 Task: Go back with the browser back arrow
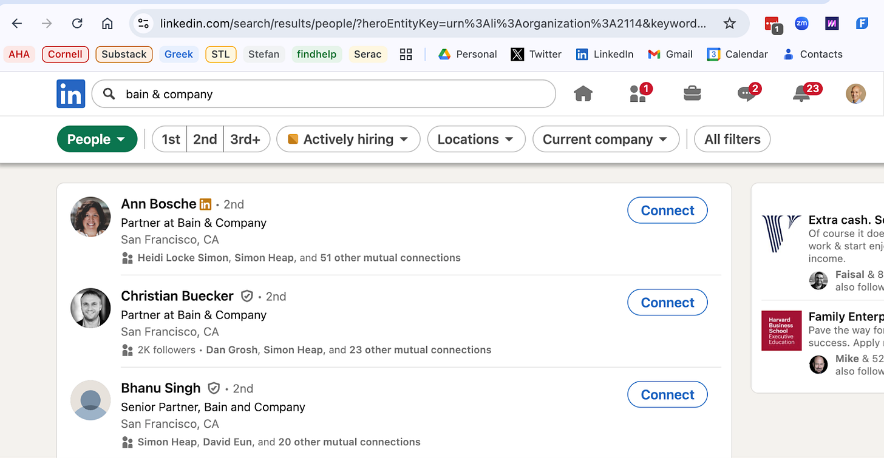point(17,24)
